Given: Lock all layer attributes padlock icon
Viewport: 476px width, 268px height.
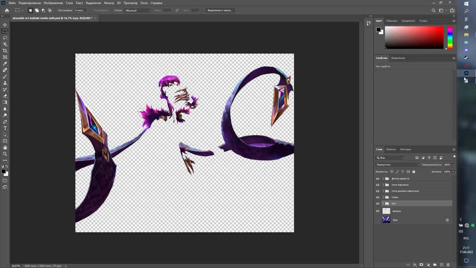Looking at the screenshot, I should [414, 172].
